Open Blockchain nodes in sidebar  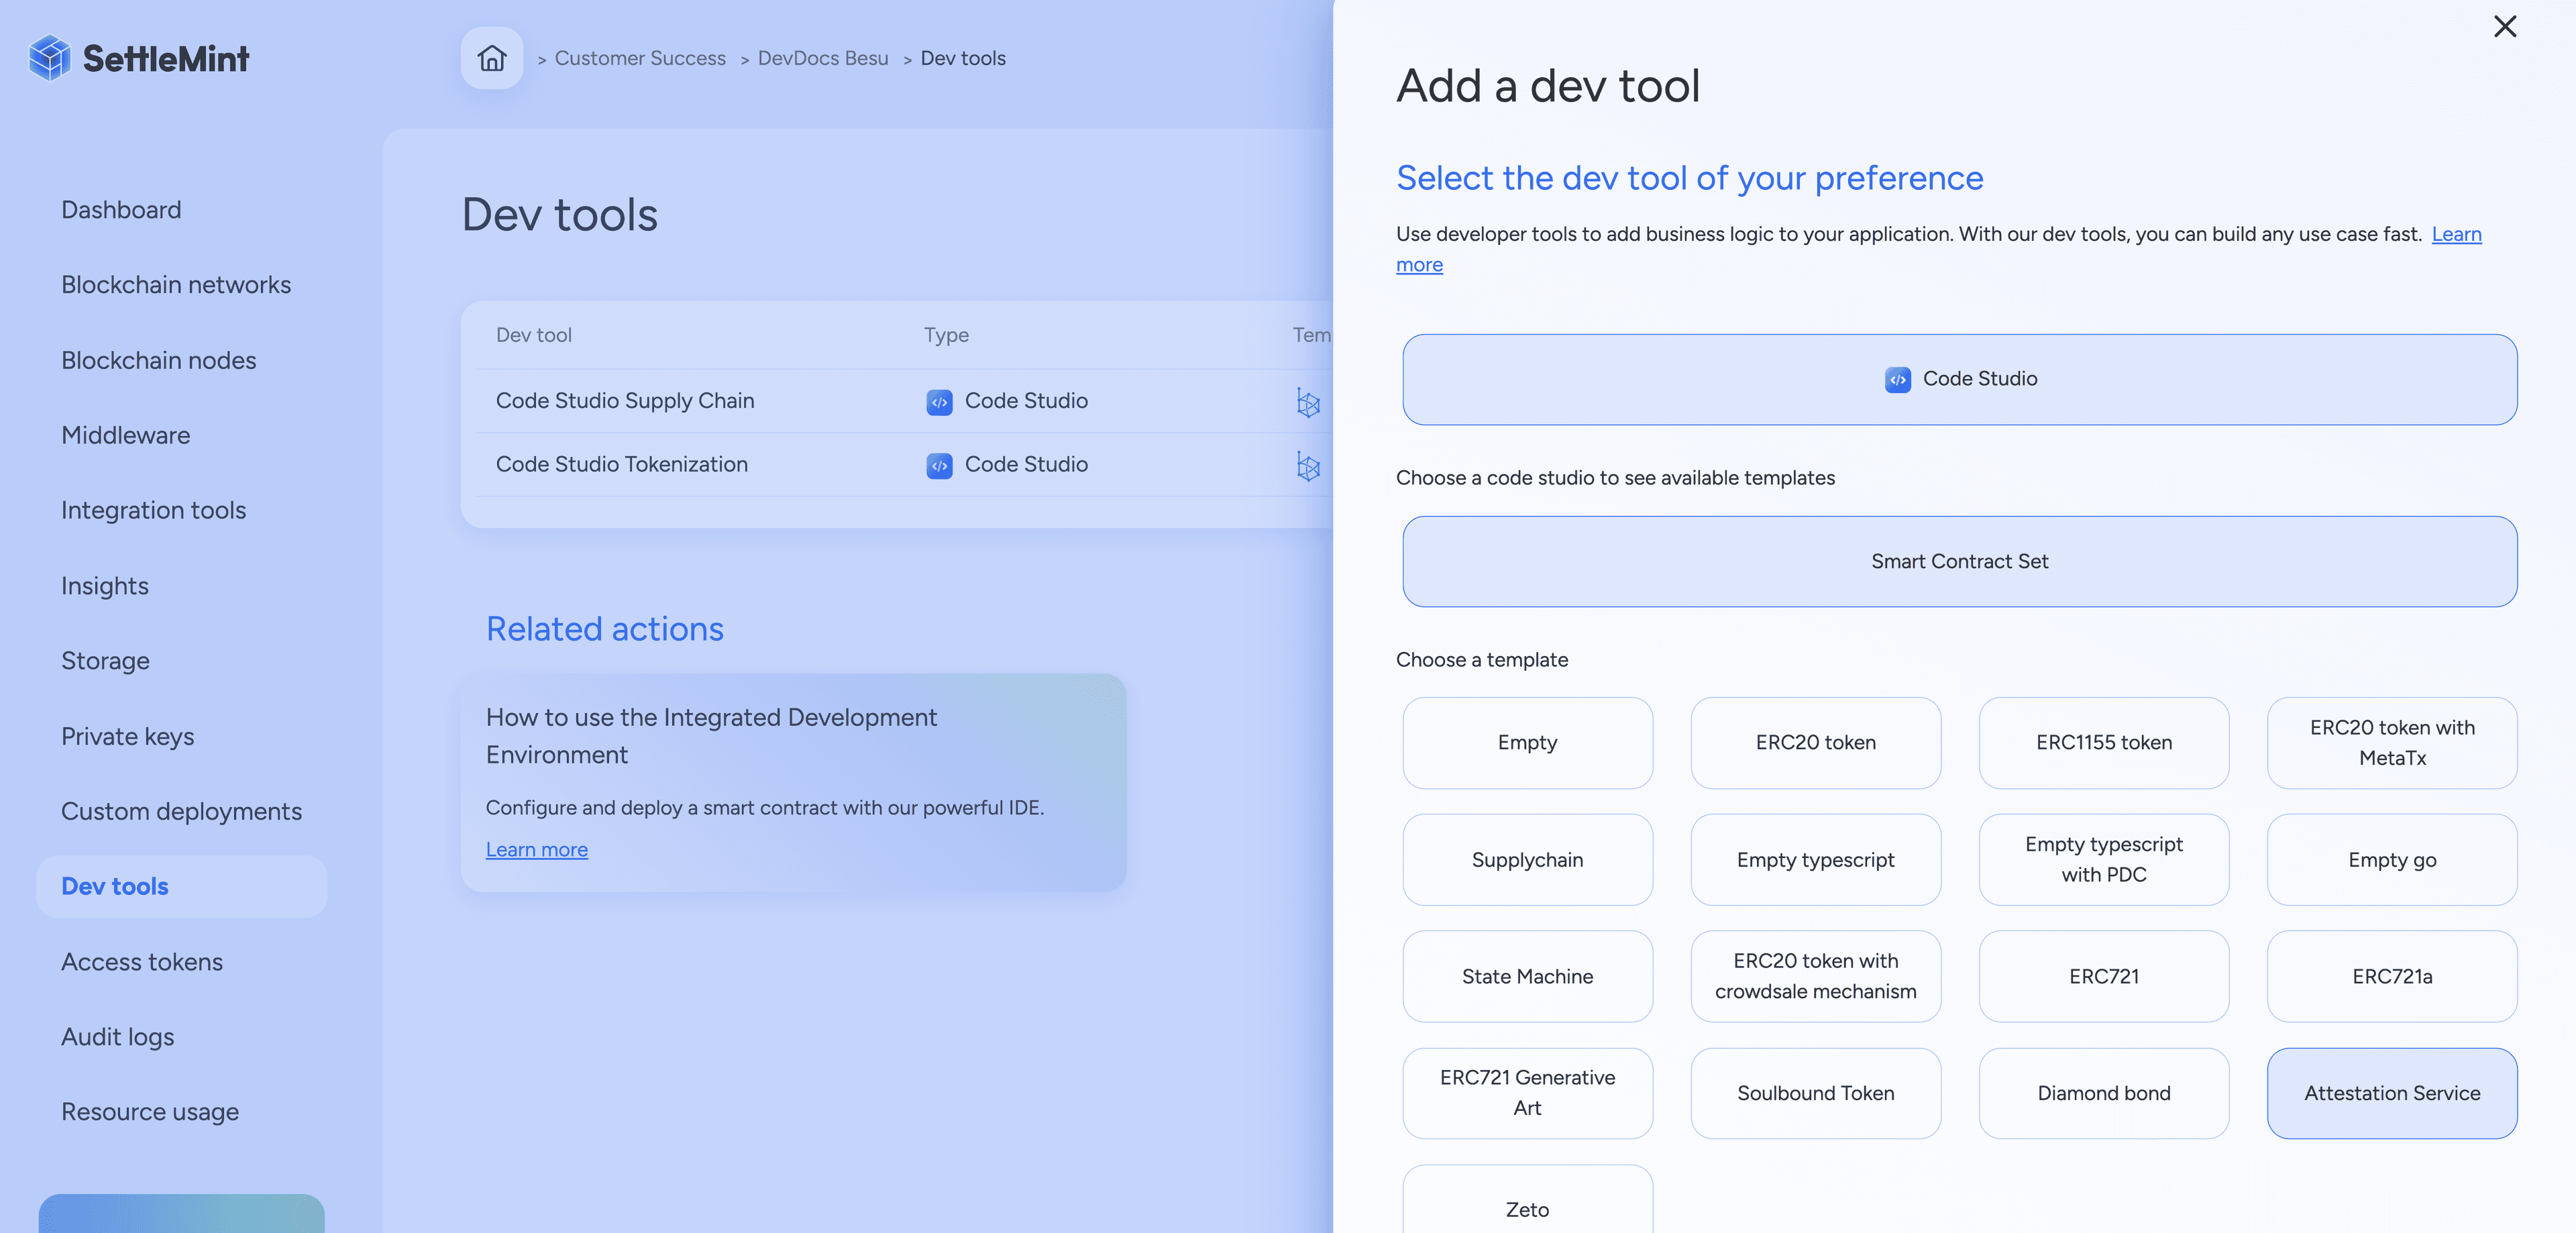pyautogui.click(x=159, y=360)
